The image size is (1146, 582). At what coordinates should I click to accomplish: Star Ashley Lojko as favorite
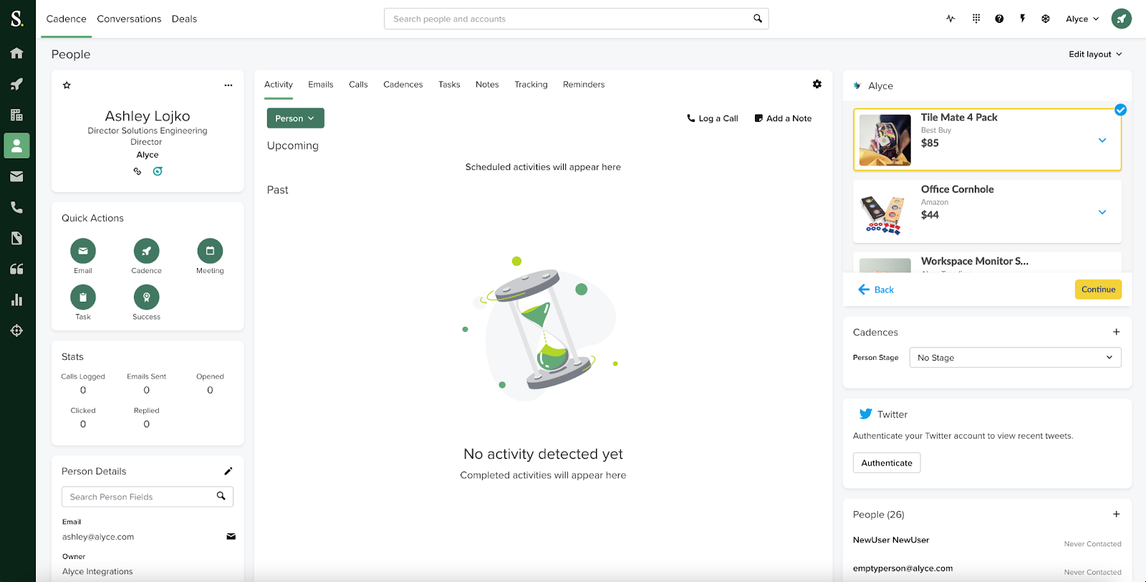click(67, 85)
